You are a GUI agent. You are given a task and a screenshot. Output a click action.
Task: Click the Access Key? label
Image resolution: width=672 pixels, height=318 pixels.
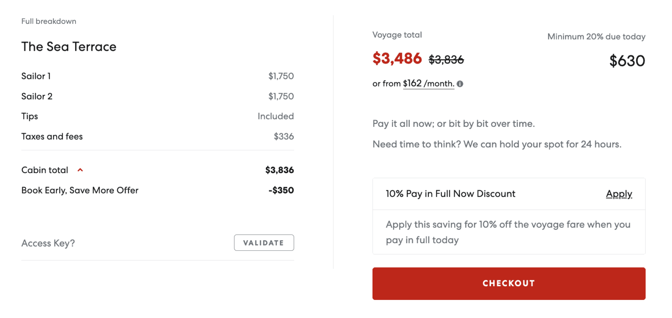(x=48, y=243)
